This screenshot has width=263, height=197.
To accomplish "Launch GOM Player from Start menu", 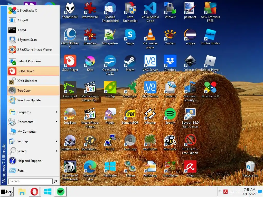I will coord(34,71).
